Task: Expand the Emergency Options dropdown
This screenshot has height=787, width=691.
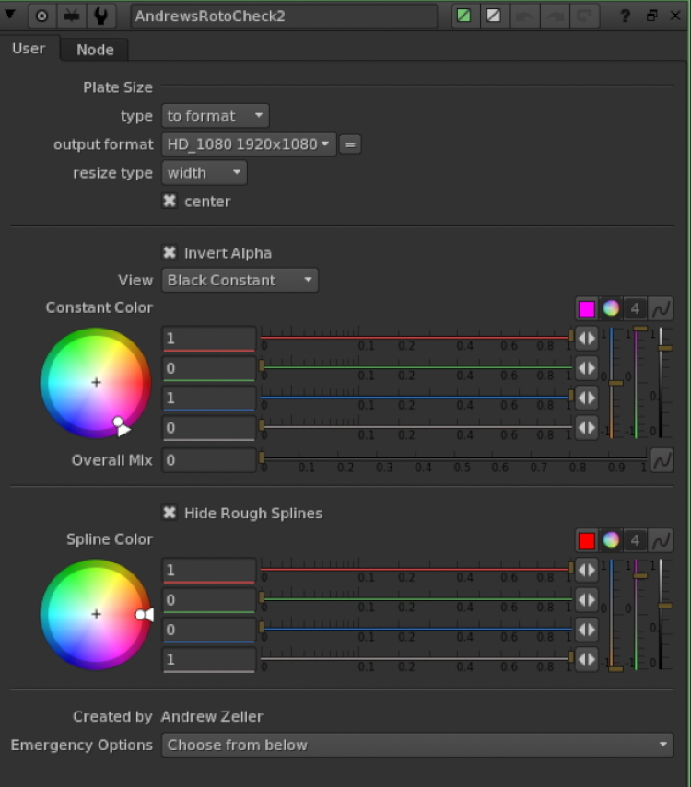Action: (x=415, y=745)
